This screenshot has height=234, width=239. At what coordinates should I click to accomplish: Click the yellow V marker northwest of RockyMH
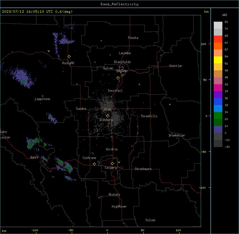(49, 51)
